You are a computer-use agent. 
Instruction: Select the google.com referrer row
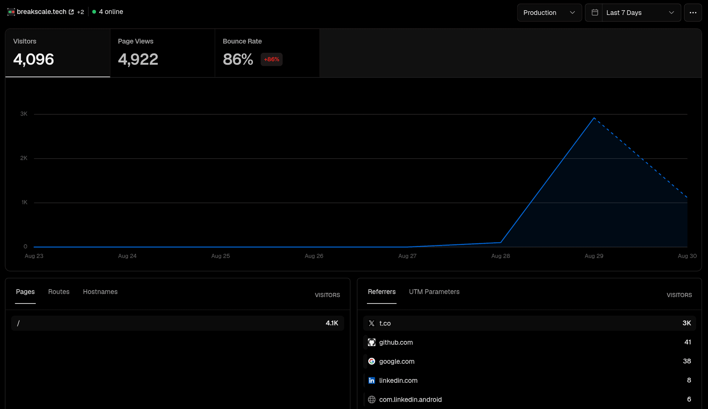529,361
